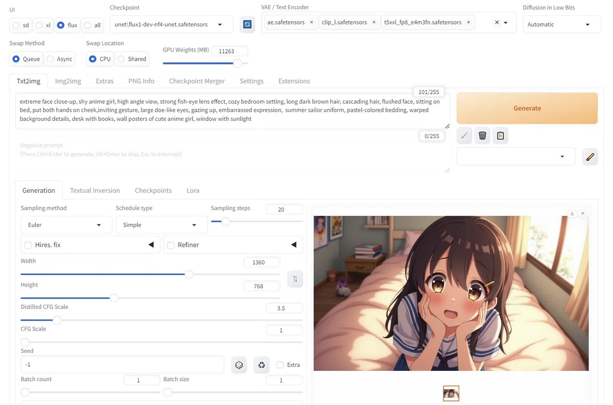Open the styles dropdown under Generate

point(516,157)
